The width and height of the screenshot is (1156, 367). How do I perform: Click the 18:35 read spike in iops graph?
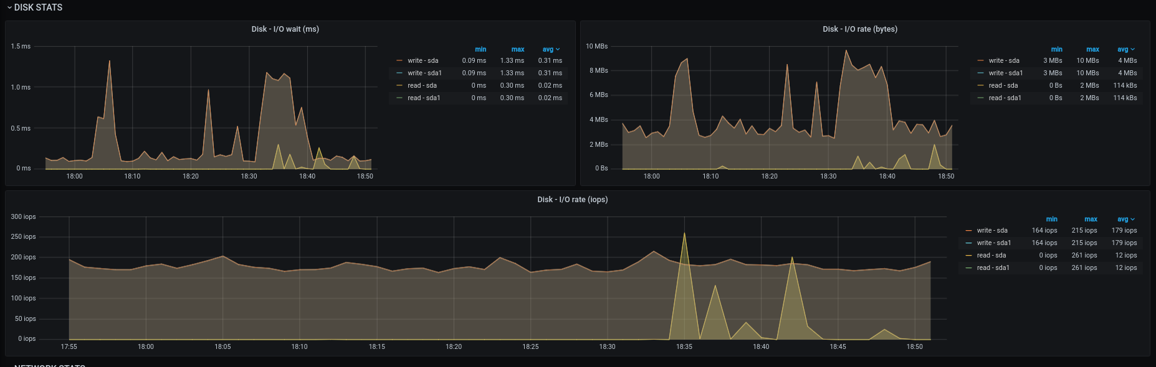(x=684, y=234)
